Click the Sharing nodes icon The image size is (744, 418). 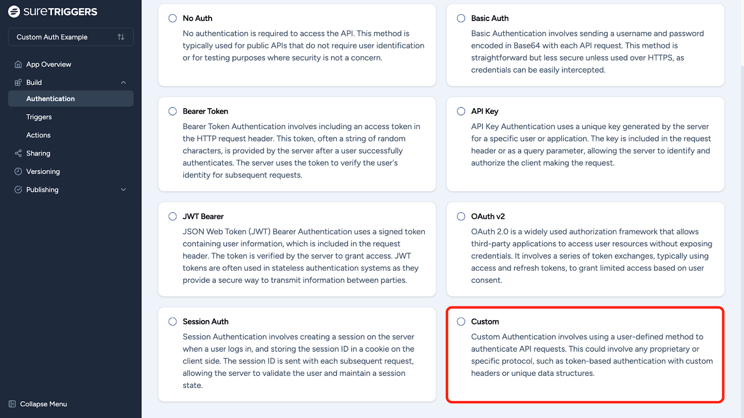tap(18, 153)
